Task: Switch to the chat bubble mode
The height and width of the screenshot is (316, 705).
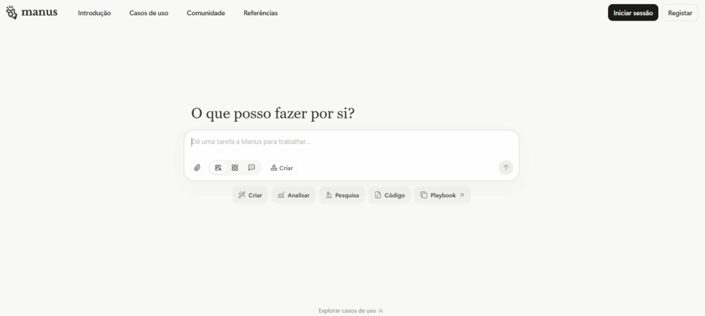Action: [251, 167]
